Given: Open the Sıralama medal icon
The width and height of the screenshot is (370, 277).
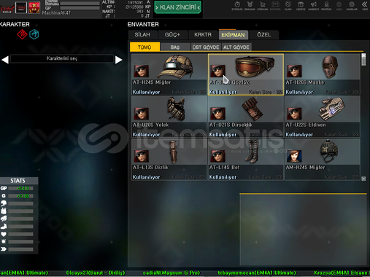Looking at the screenshot, I should tap(250, 5).
